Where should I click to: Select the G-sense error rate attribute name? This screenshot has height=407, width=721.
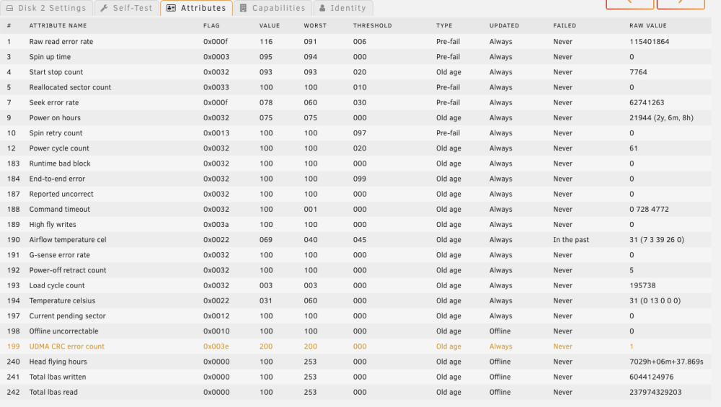59,255
